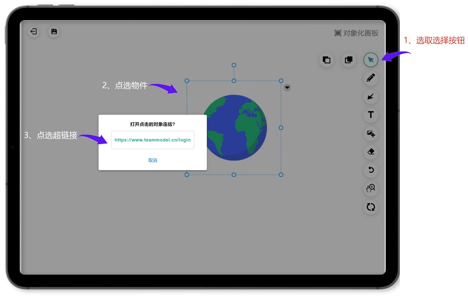The width and height of the screenshot is (468, 297).
Task: Click 取消 to cancel the dialog
Action: (x=153, y=160)
